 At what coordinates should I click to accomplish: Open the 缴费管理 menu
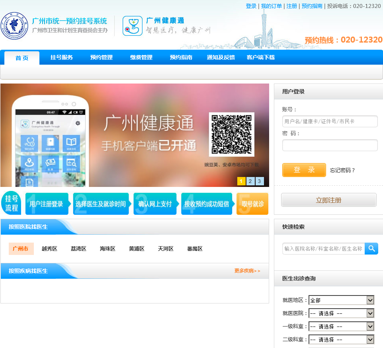pyautogui.click(x=141, y=57)
